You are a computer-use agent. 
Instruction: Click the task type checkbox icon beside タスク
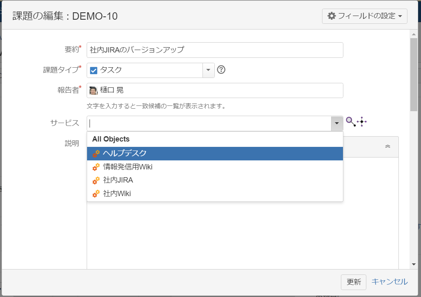93,70
